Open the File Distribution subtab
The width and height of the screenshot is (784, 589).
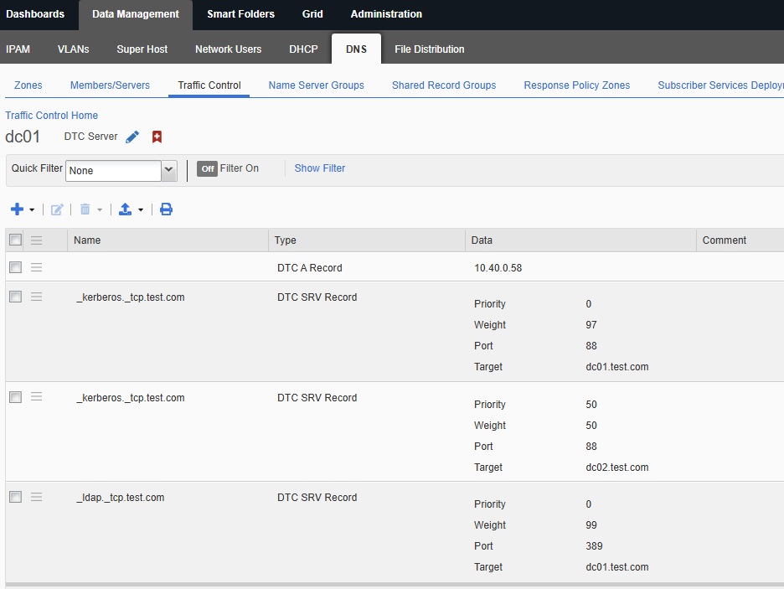coord(430,49)
